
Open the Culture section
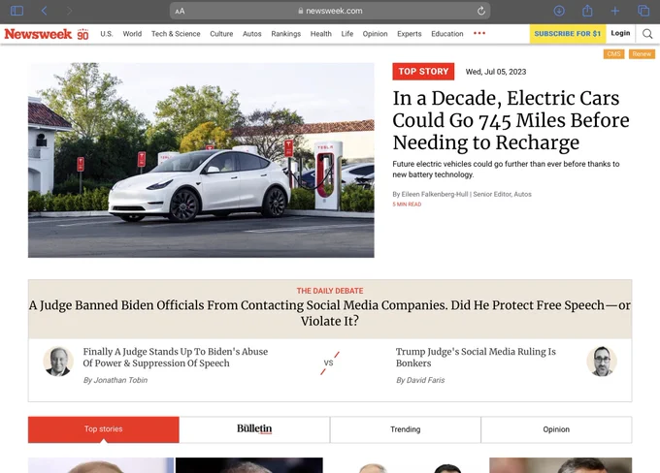(221, 34)
